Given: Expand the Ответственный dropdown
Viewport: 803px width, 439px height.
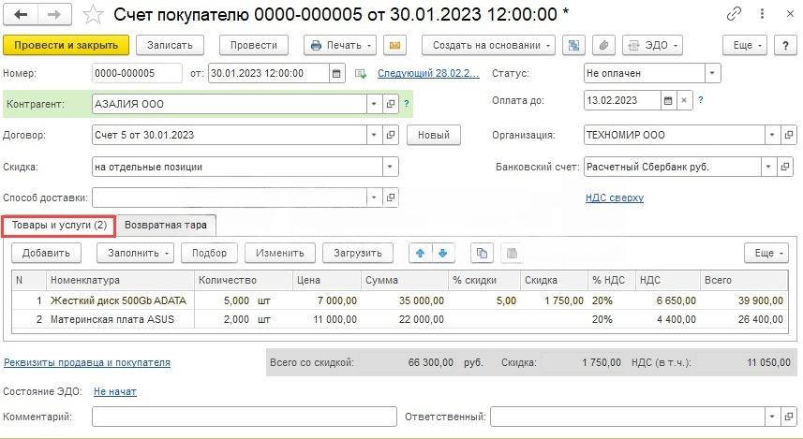Looking at the screenshot, I should 773,417.
